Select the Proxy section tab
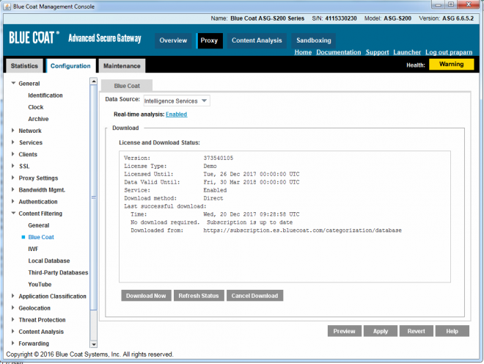 [209, 40]
